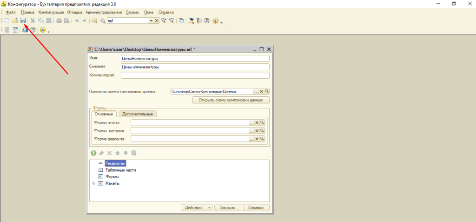Open the Действия dropdown button
This screenshot has width=476, height=222.
tap(196, 208)
